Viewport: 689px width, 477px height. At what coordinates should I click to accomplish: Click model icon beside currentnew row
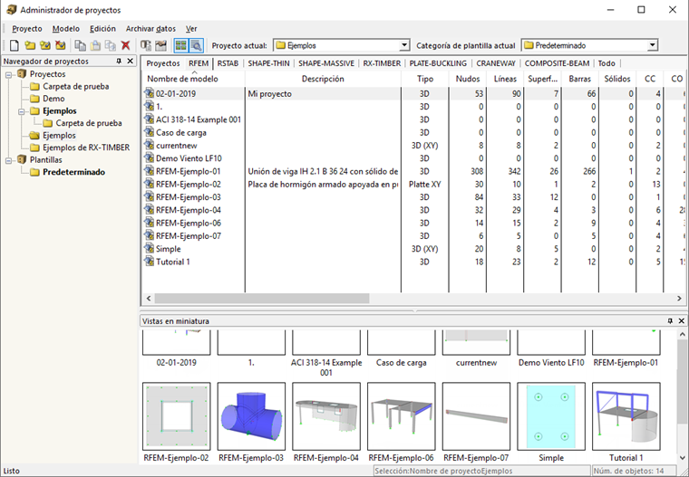tap(149, 145)
